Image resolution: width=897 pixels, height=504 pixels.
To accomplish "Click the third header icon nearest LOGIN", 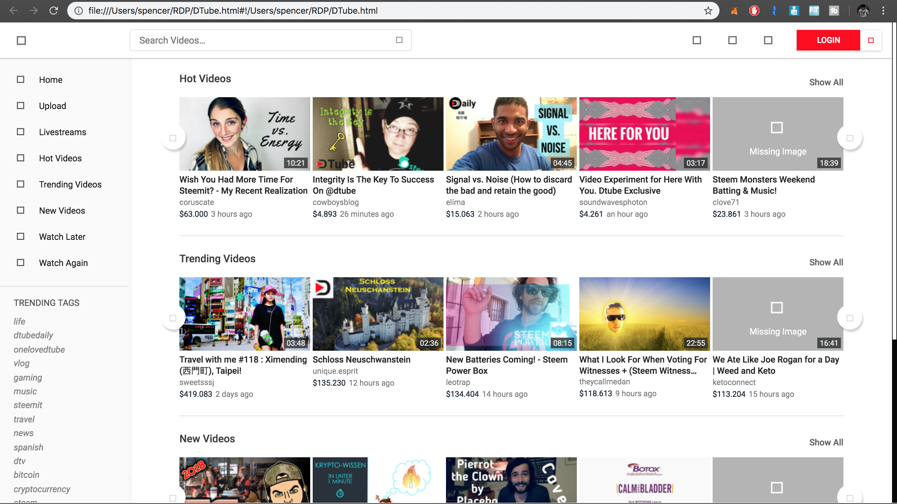I will pyautogui.click(x=768, y=40).
